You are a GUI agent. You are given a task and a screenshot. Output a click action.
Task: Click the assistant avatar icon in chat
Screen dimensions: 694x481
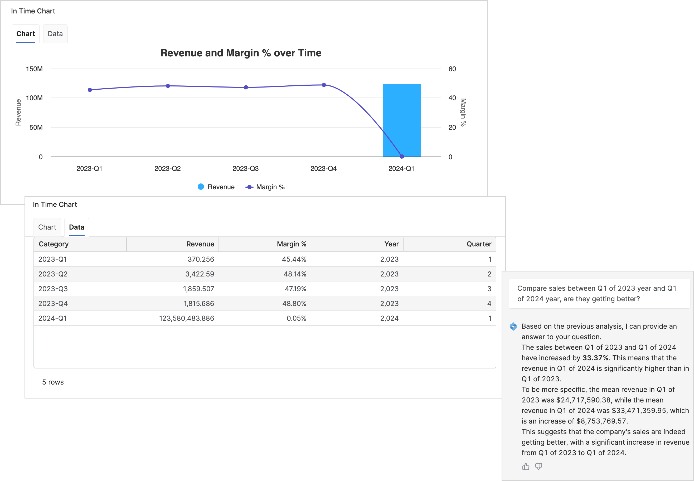tap(513, 326)
